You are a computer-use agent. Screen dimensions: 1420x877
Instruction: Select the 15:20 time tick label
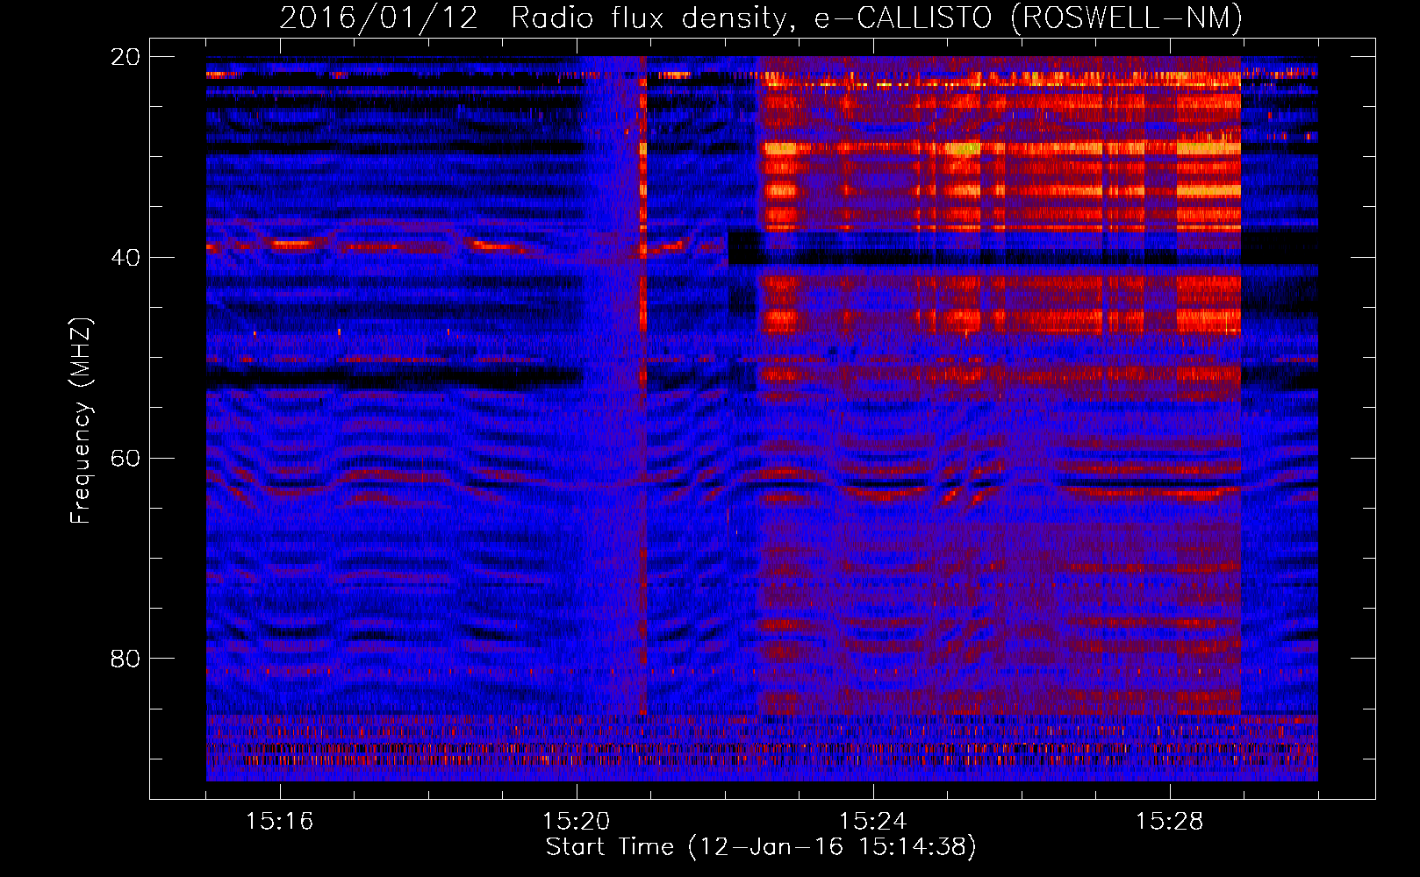576,822
